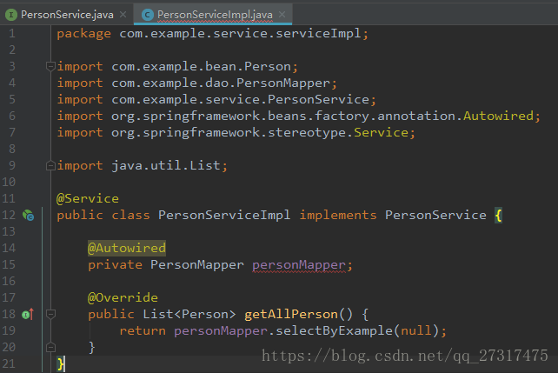Click the PersonMapper type on line 15
Screen dimensions: 558x373
[x=196, y=265]
